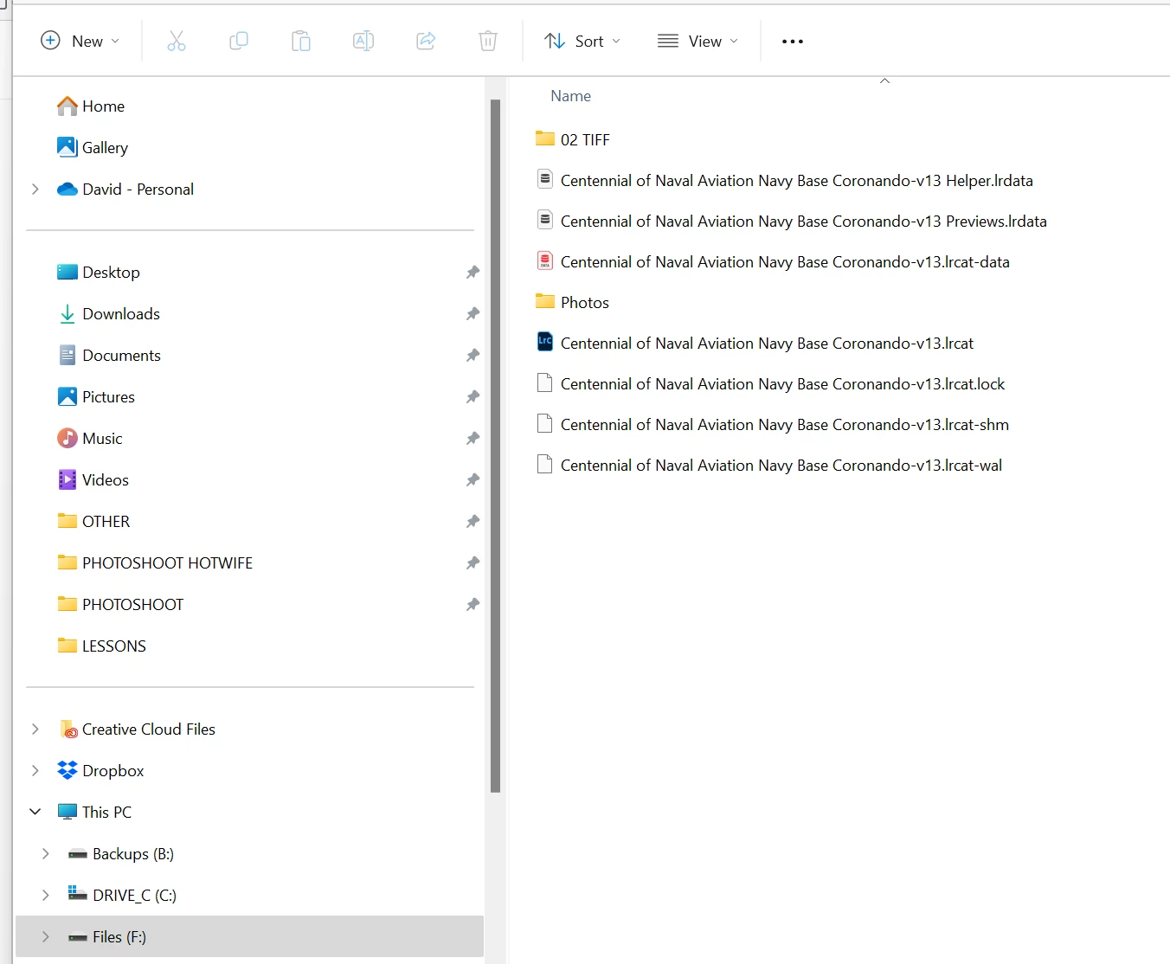Click the Coronando-v13.lrcat.lock file icon
This screenshot has width=1170, height=964.
click(545, 382)
